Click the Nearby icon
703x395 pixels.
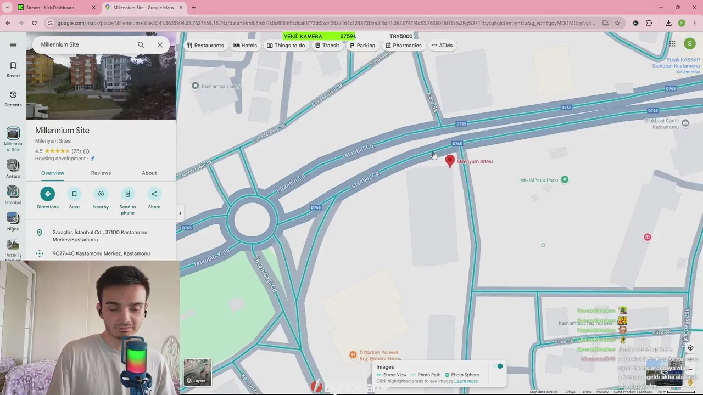point(101,194)
